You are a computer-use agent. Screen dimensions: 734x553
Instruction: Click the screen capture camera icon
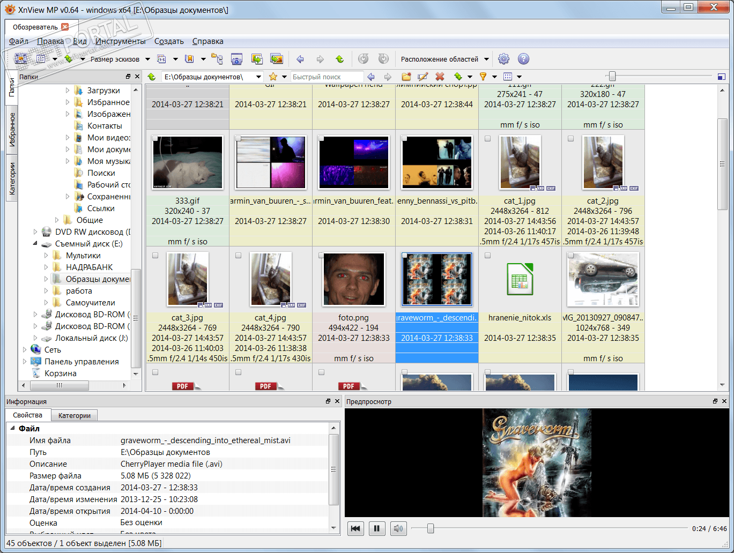pyautogui.click(x=236, y=59)
